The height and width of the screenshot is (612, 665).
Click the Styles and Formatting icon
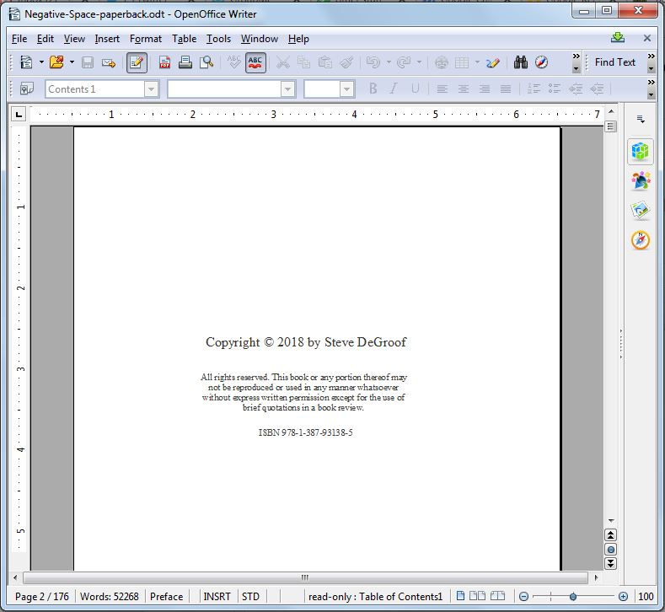27,89
